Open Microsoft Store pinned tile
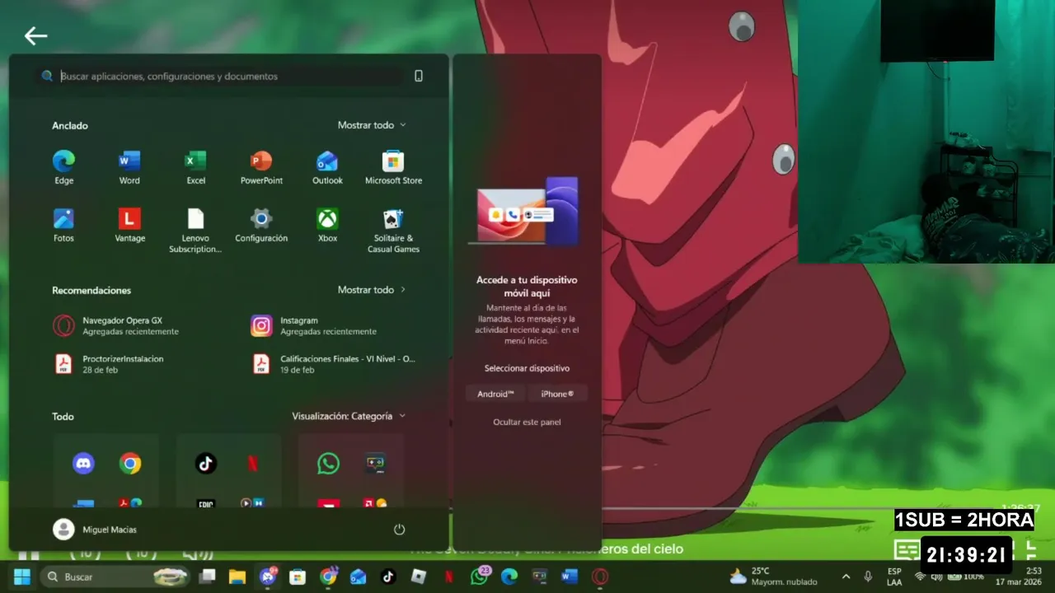Image resolution: width=1055 pixels, height=593 pixels. (393, 167)
